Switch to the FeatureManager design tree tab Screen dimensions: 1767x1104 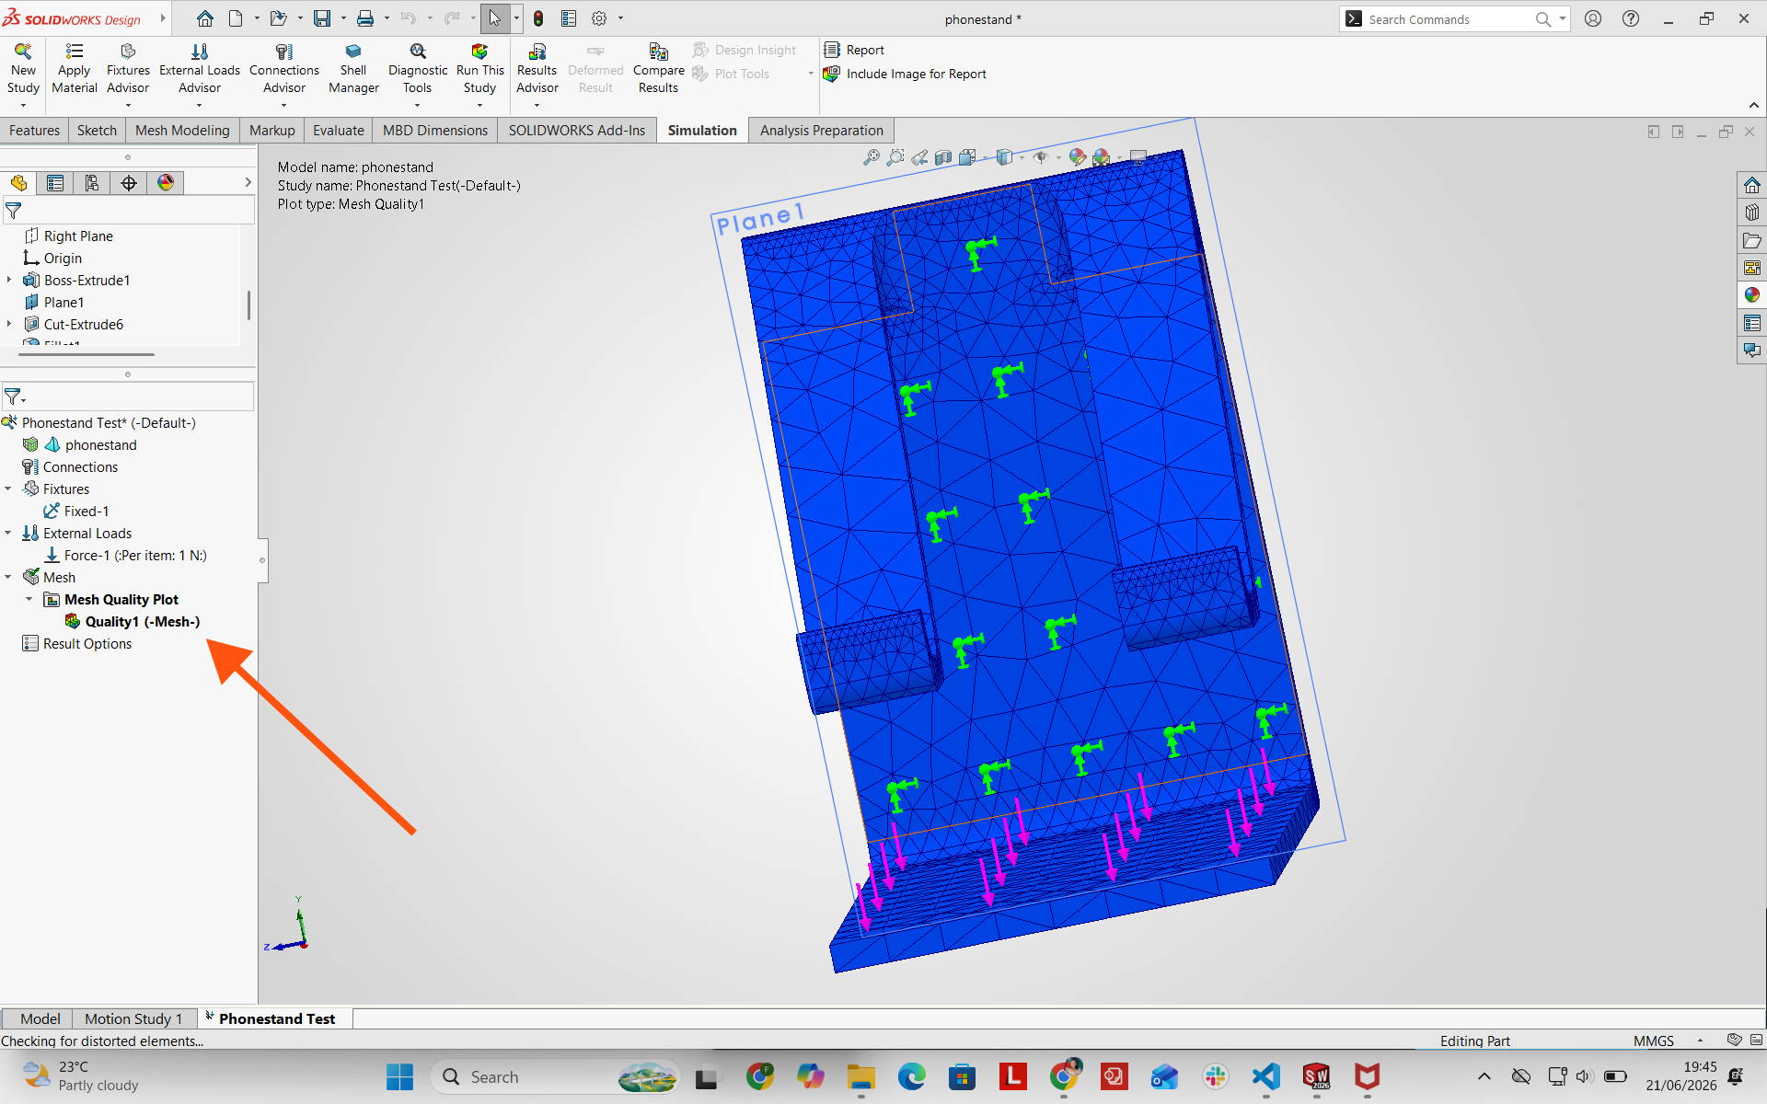point(18,183)
